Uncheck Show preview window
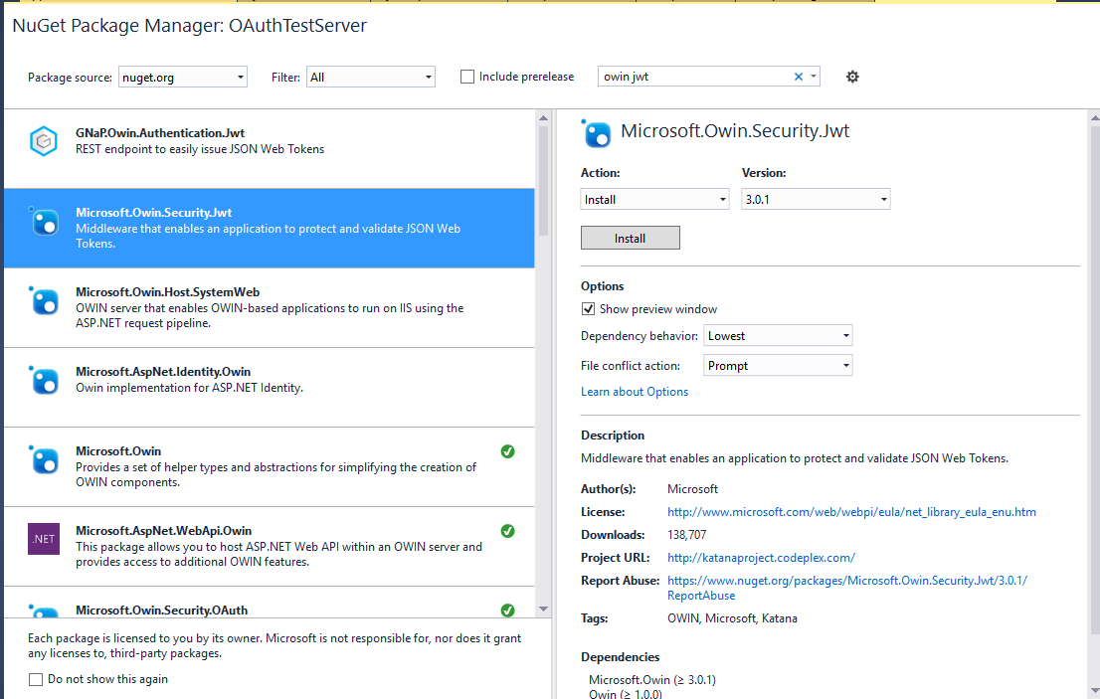 click(588, 308)
